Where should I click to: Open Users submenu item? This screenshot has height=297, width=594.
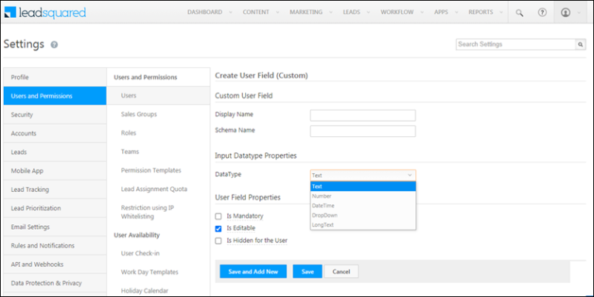(x=159, y=95)
